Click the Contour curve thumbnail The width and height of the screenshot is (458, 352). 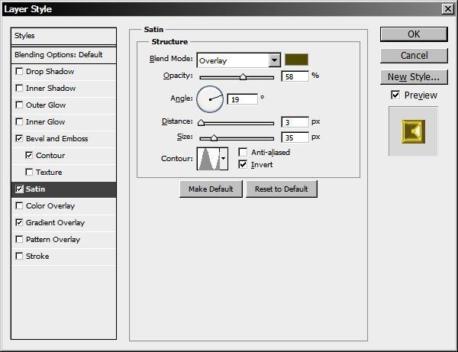208,159
